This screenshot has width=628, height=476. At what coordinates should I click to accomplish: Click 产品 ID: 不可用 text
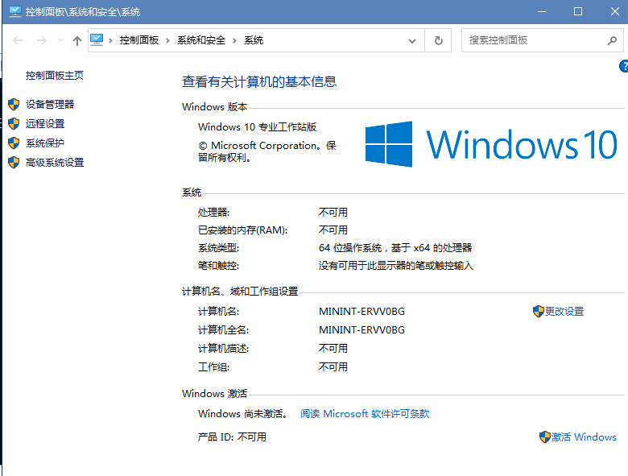coord(232,437)
